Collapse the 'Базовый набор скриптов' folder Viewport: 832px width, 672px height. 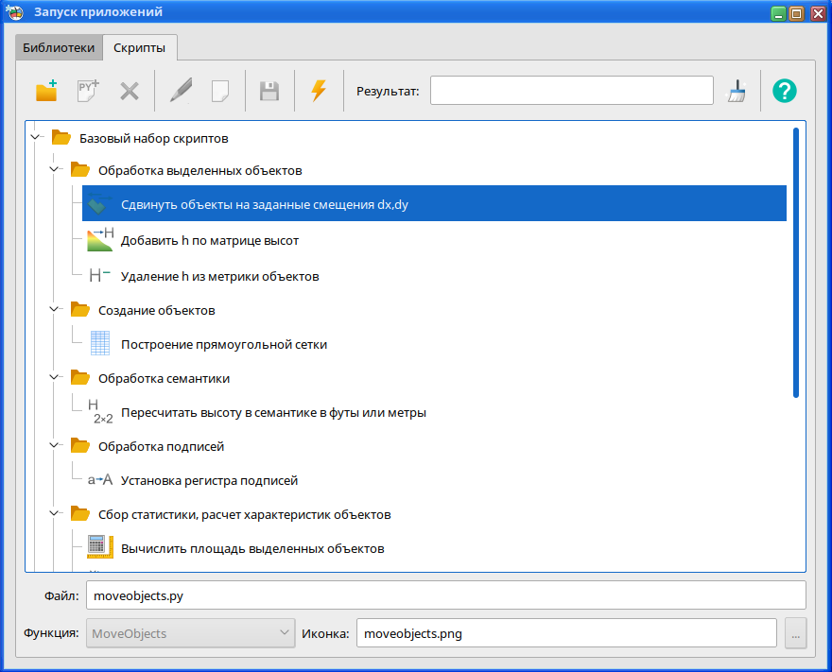click(36, 138)
